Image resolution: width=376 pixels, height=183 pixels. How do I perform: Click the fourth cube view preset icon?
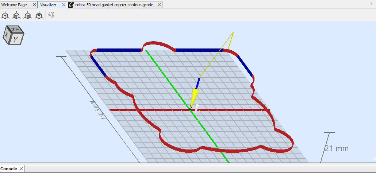click(x=38, y=15)
